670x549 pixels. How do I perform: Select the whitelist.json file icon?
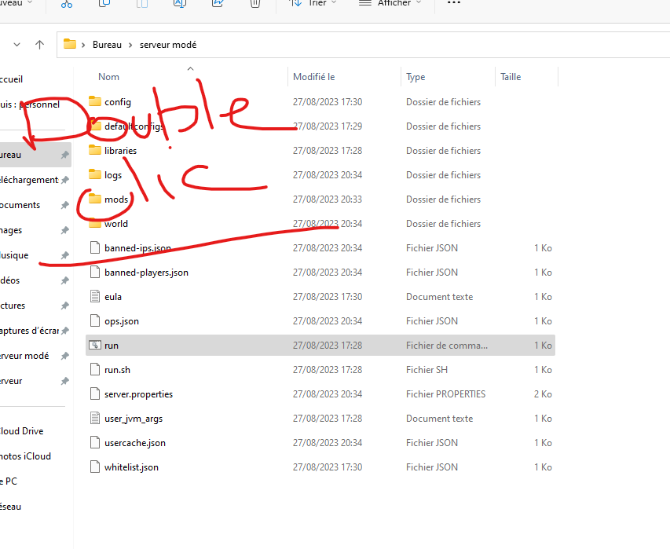(x=95, y=467)
